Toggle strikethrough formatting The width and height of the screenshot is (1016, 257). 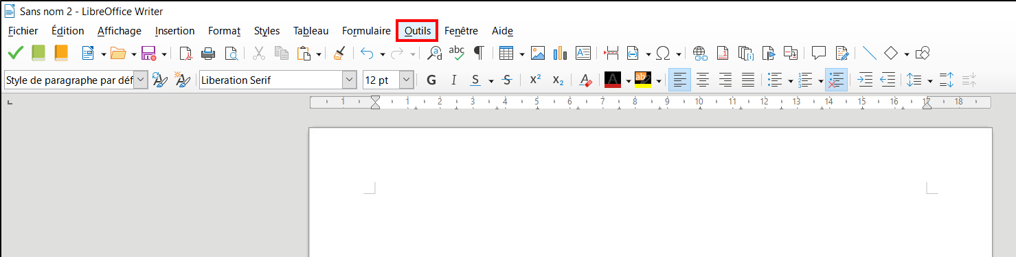coord(507,80)
